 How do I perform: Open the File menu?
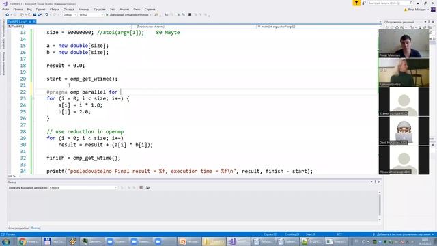[5, 9]
